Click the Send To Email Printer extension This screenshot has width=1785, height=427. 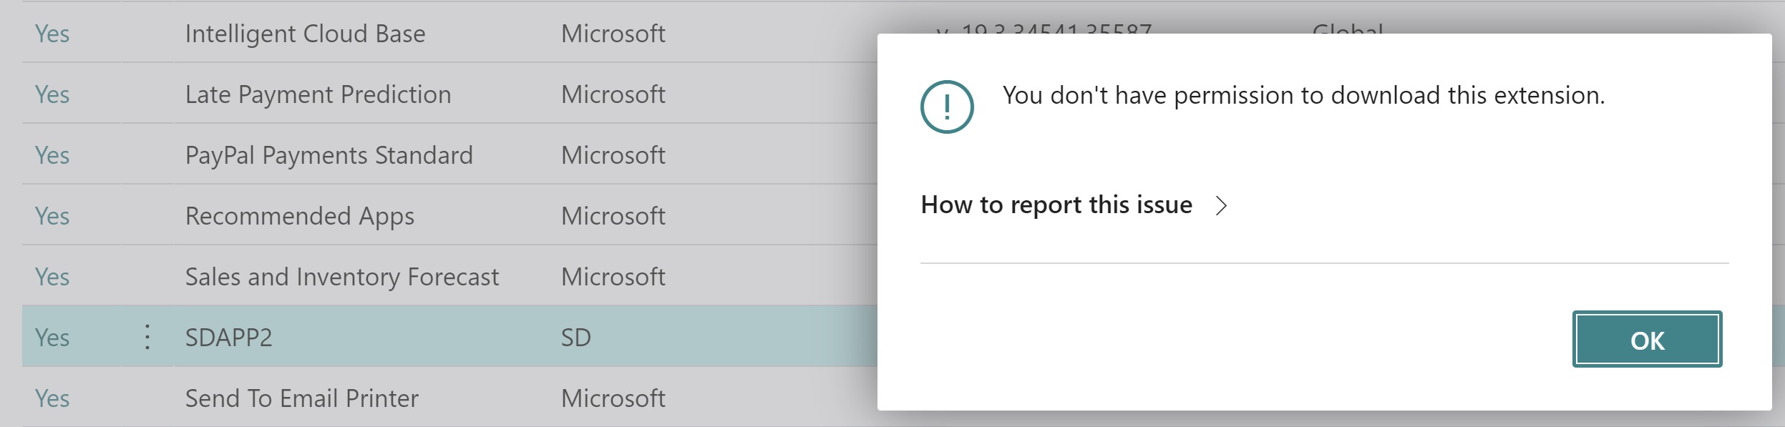click(301, 398)
